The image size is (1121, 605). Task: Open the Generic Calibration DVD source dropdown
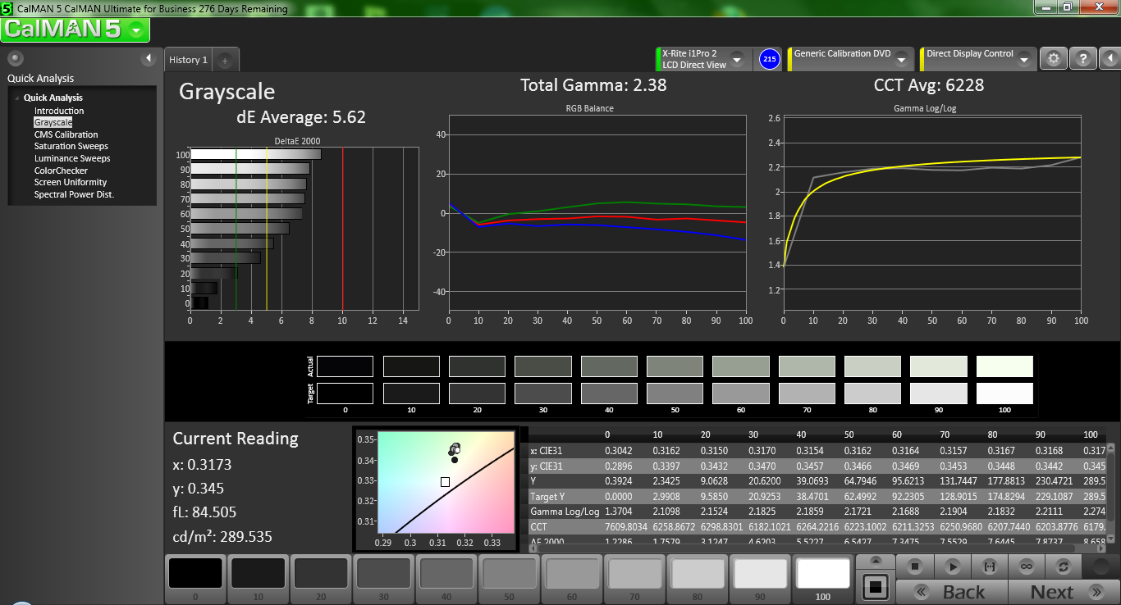(x=901, y=60)
